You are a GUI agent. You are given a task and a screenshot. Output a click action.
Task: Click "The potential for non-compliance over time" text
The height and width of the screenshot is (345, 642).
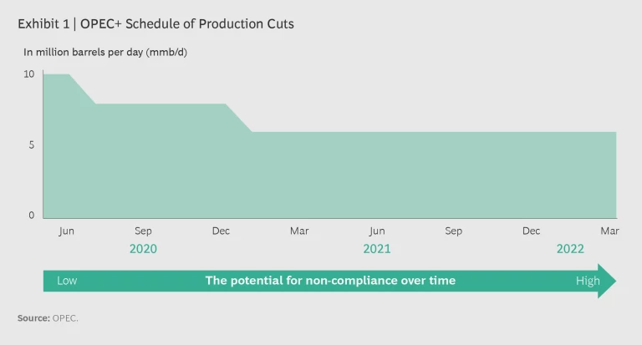click(x=330, y=281)
